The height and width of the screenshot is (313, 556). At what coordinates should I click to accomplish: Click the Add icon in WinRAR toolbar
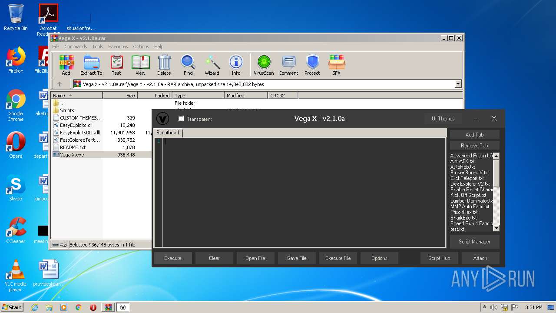click(66, 65)
